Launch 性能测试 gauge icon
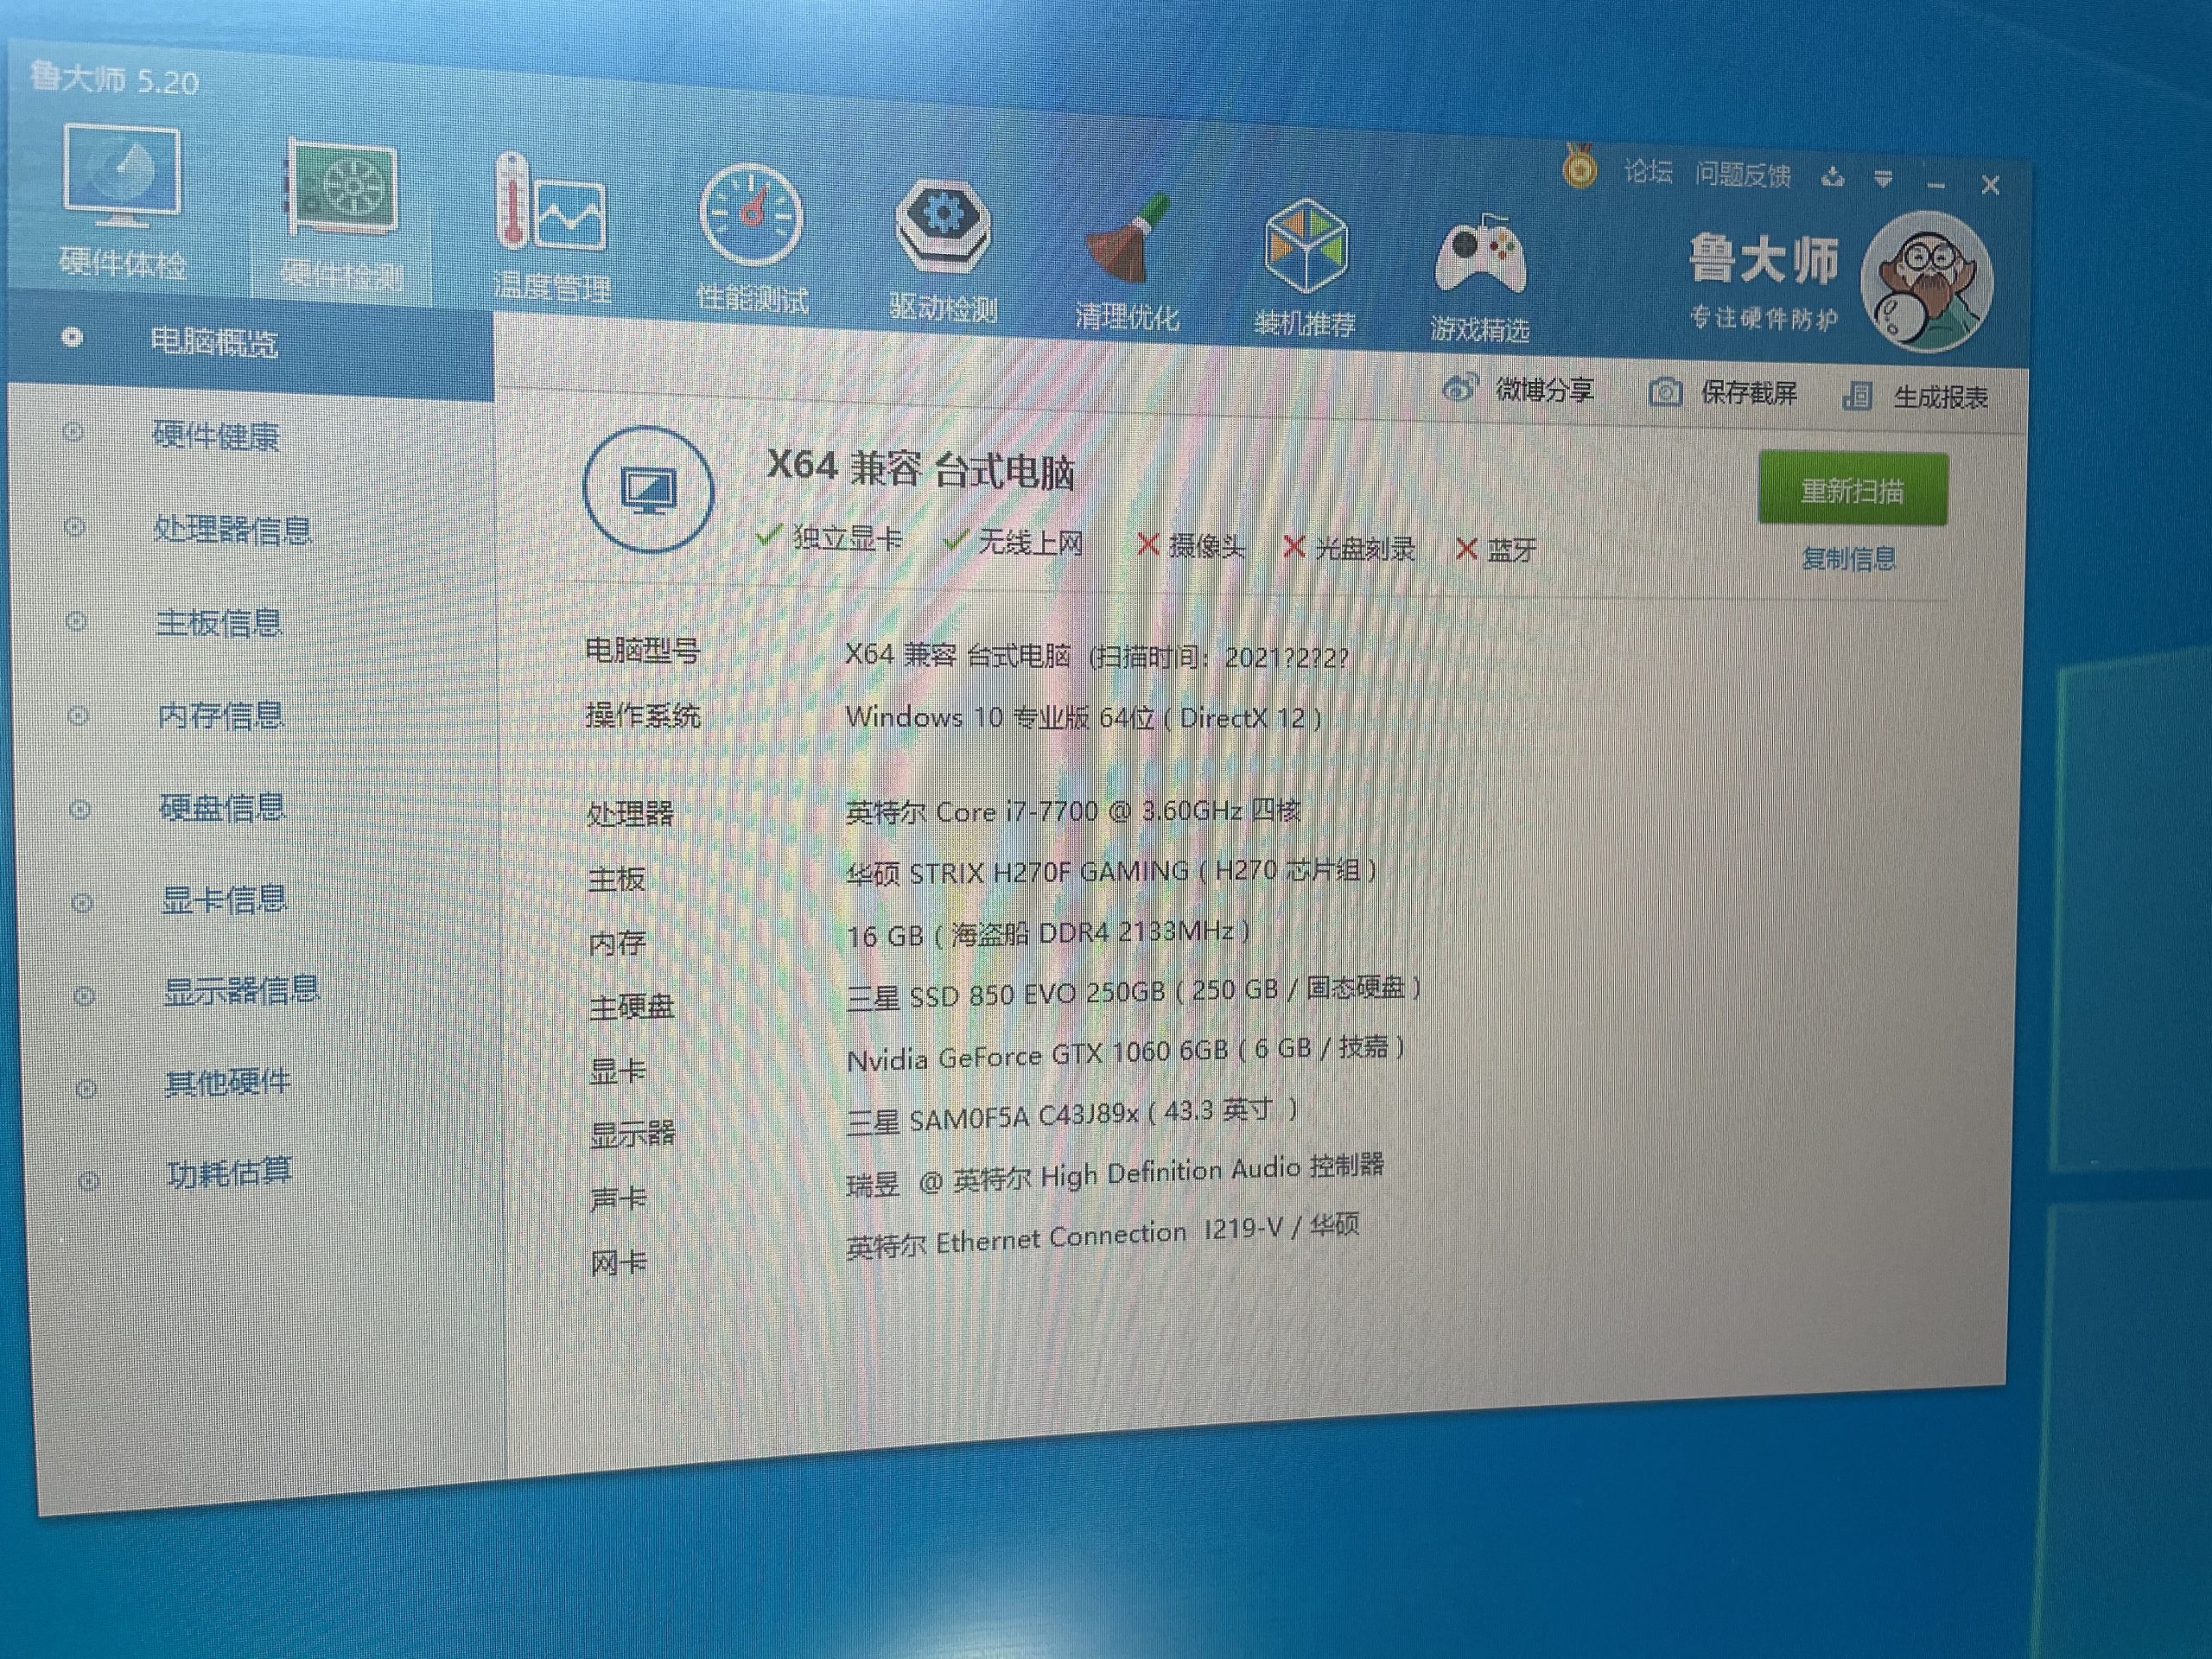This screenshot has height=1659, width=2212. (751, 214)
